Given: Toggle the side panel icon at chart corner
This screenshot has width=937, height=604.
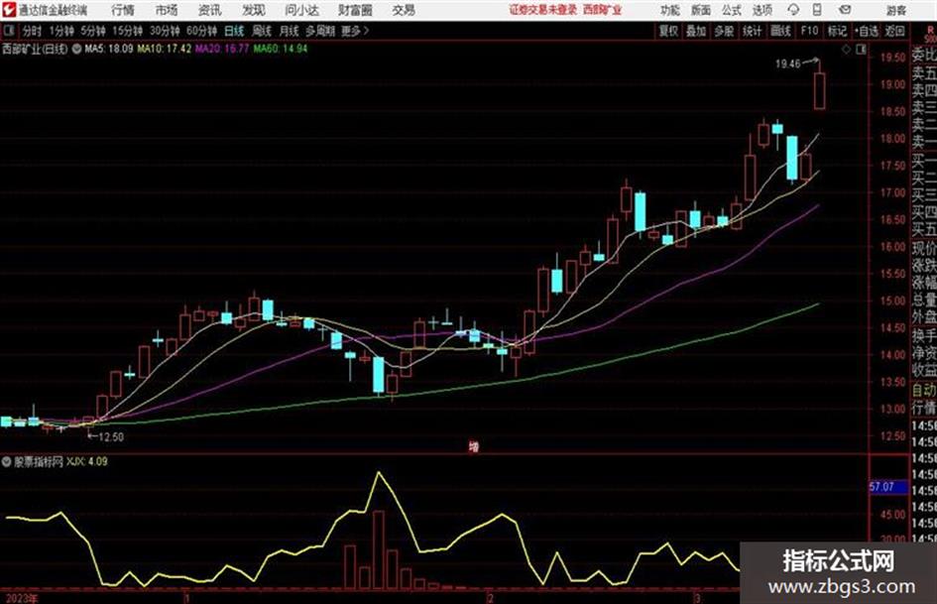Looking at the screenshot, I should (x=861, y=50).
